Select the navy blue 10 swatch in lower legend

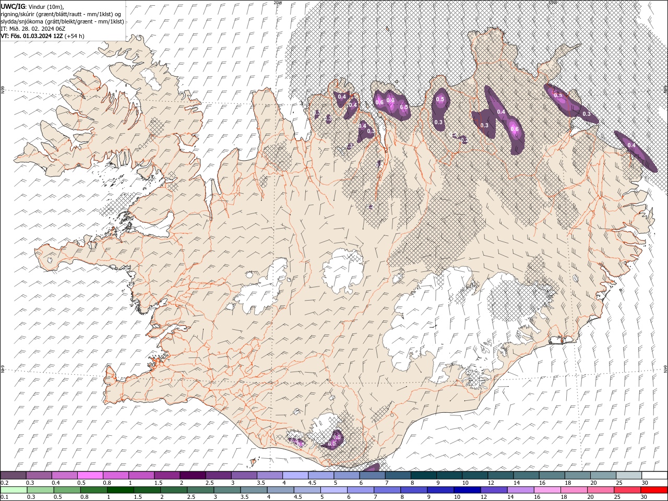click(467, 490)
